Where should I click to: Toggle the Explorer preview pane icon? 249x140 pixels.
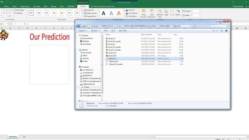tap(221, 30)
